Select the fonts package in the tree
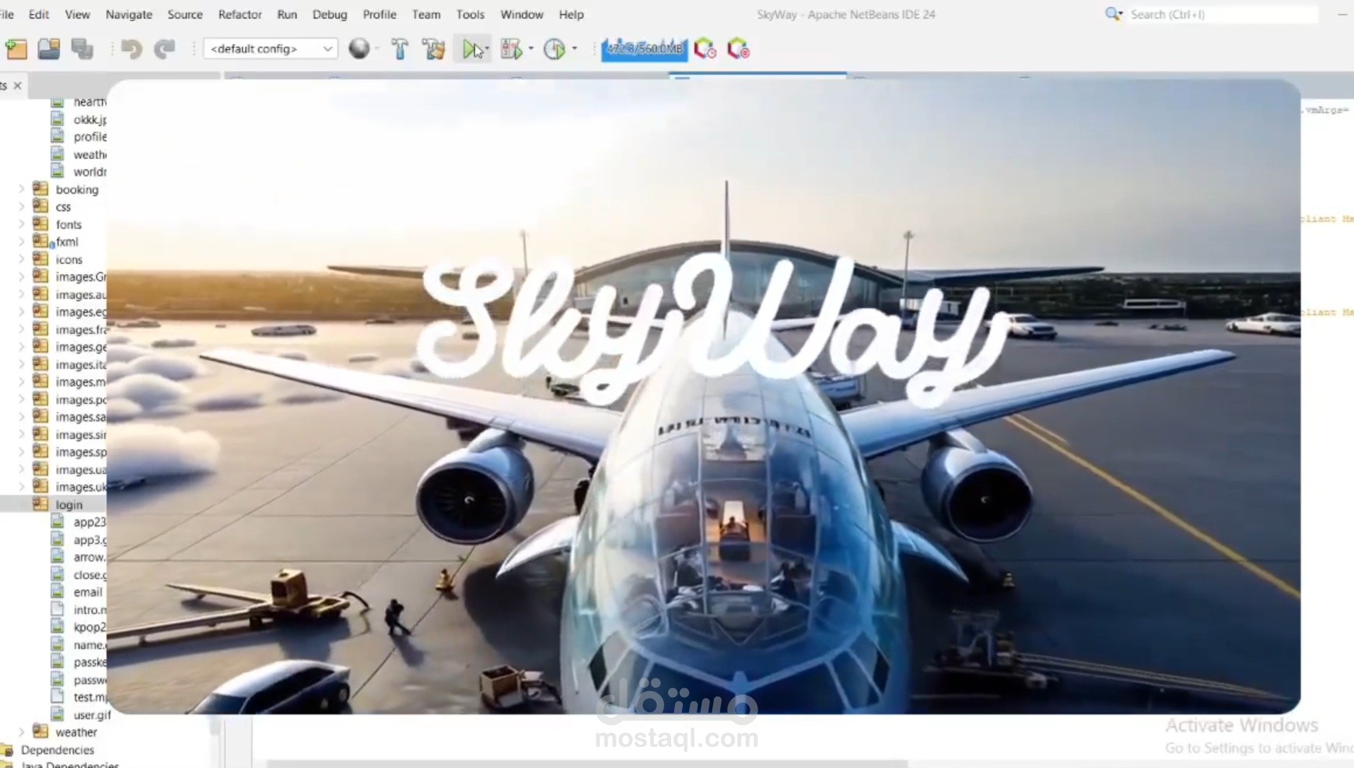This screenshot has width=1354, height=768. [x=68, y=224]
